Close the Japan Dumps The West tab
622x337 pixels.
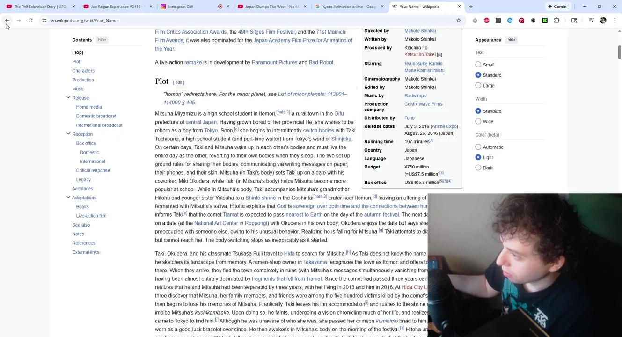305,7
